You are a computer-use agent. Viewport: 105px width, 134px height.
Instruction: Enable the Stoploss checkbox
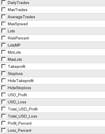[x=4, y=74]
